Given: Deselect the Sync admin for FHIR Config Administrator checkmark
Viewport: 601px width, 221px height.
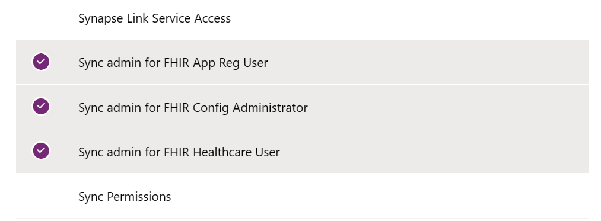Looking at the screenshot, I should point(41,106).
